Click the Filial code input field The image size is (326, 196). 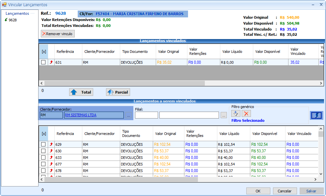(146, 115)
